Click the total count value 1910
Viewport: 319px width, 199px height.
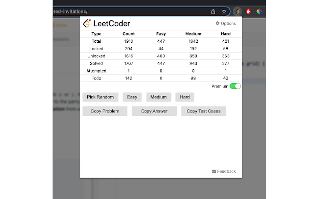pos(129,41)
